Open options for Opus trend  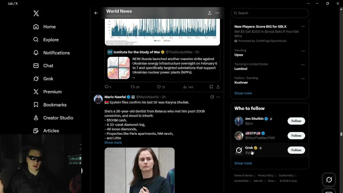click(303, 51)
